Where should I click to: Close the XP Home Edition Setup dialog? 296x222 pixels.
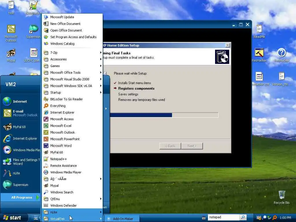pyautogui.click(x=228, y=45)
